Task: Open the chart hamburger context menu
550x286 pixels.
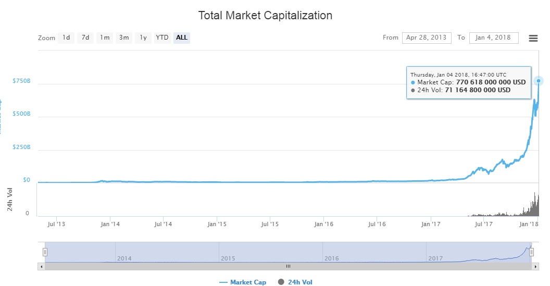Action: [533, 38]
